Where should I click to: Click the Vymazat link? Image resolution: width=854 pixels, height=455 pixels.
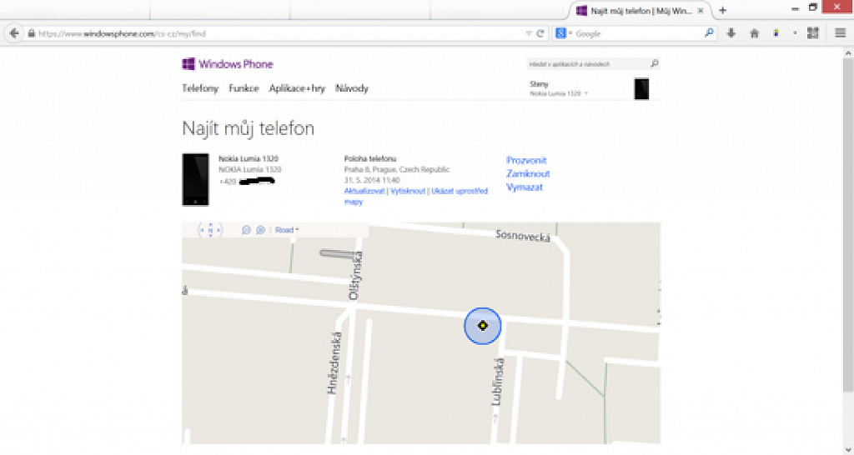525,187
